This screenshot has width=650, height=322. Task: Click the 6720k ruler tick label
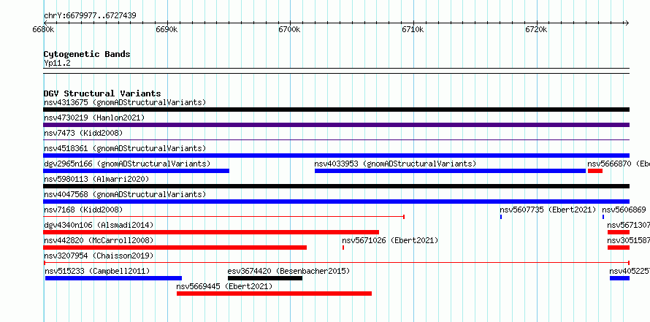tap(537, 29)
